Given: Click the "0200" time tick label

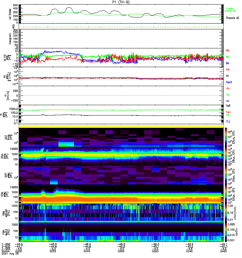Looking at the screenshot, I should pos(19,252).
